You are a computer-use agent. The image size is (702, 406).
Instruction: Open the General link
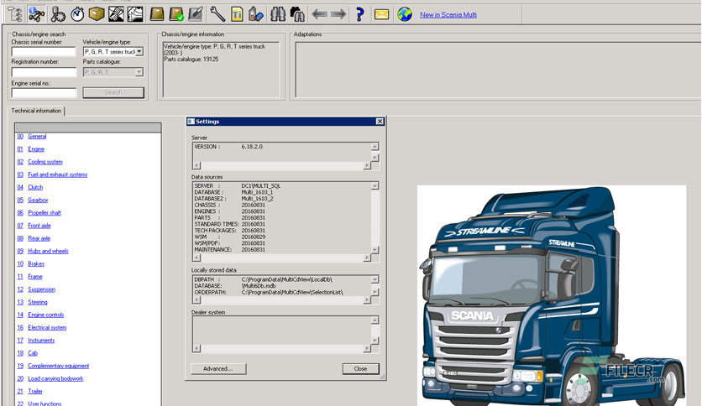[x=37, y=137]
